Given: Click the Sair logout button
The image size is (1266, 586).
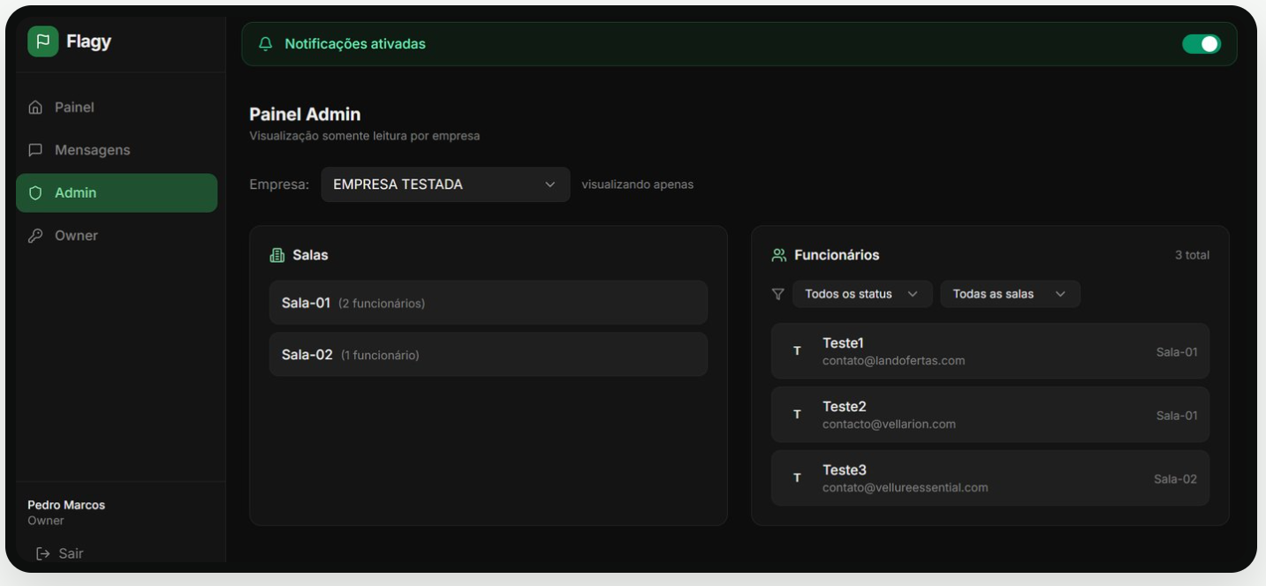Looking at the screenshot, I should coord(59,553).
